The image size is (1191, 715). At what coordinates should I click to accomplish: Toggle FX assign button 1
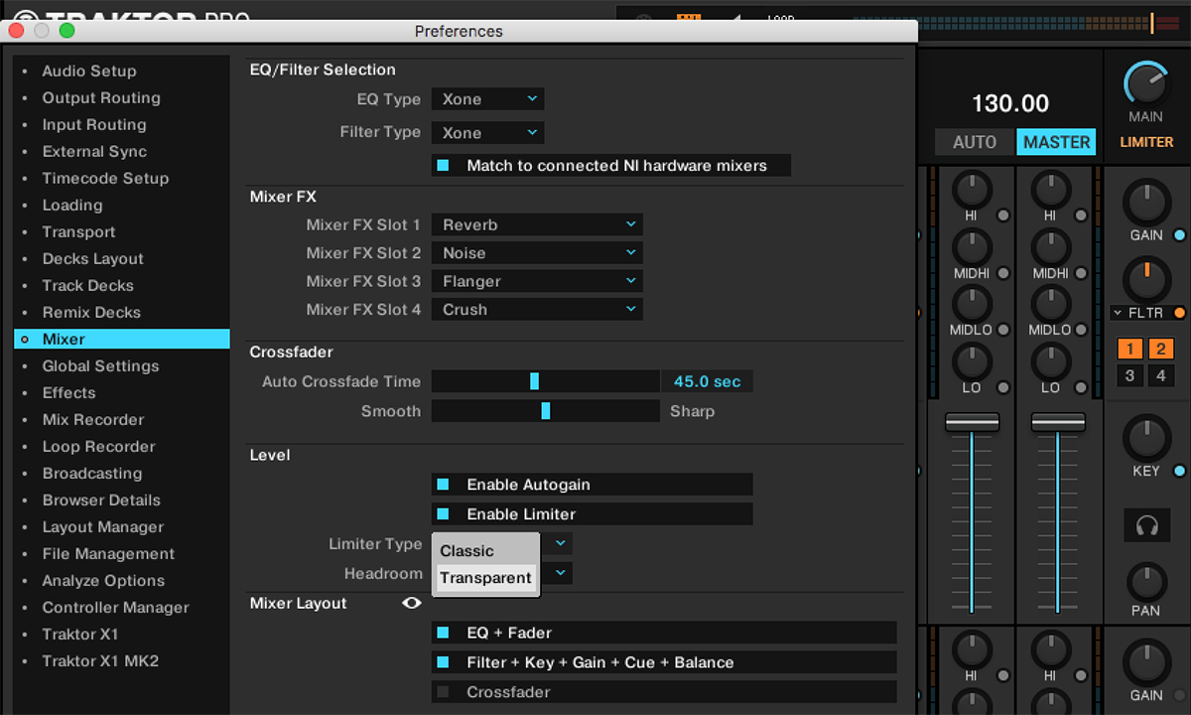(1129, 349)
